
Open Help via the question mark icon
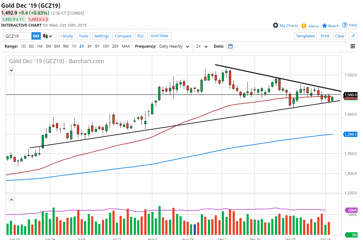pos(346,25)
